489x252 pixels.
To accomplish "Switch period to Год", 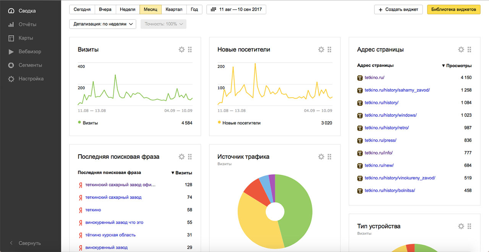I will click(194, 9).
